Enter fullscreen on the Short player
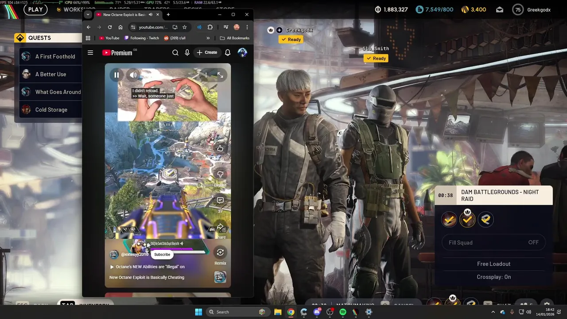This screenshot has height=319, width=567. tap(220, 75)
